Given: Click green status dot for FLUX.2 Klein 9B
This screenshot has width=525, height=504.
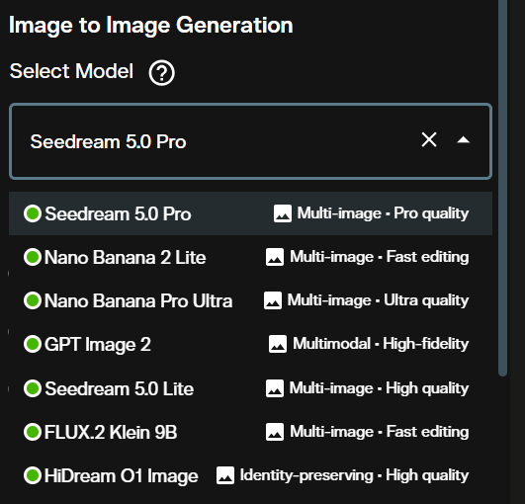Looking at the screenshot, I should [x=33, y=432].
